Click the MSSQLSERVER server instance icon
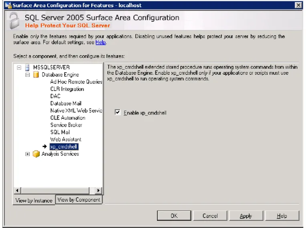Screen dimensions: 306x228 coord(28,68)
